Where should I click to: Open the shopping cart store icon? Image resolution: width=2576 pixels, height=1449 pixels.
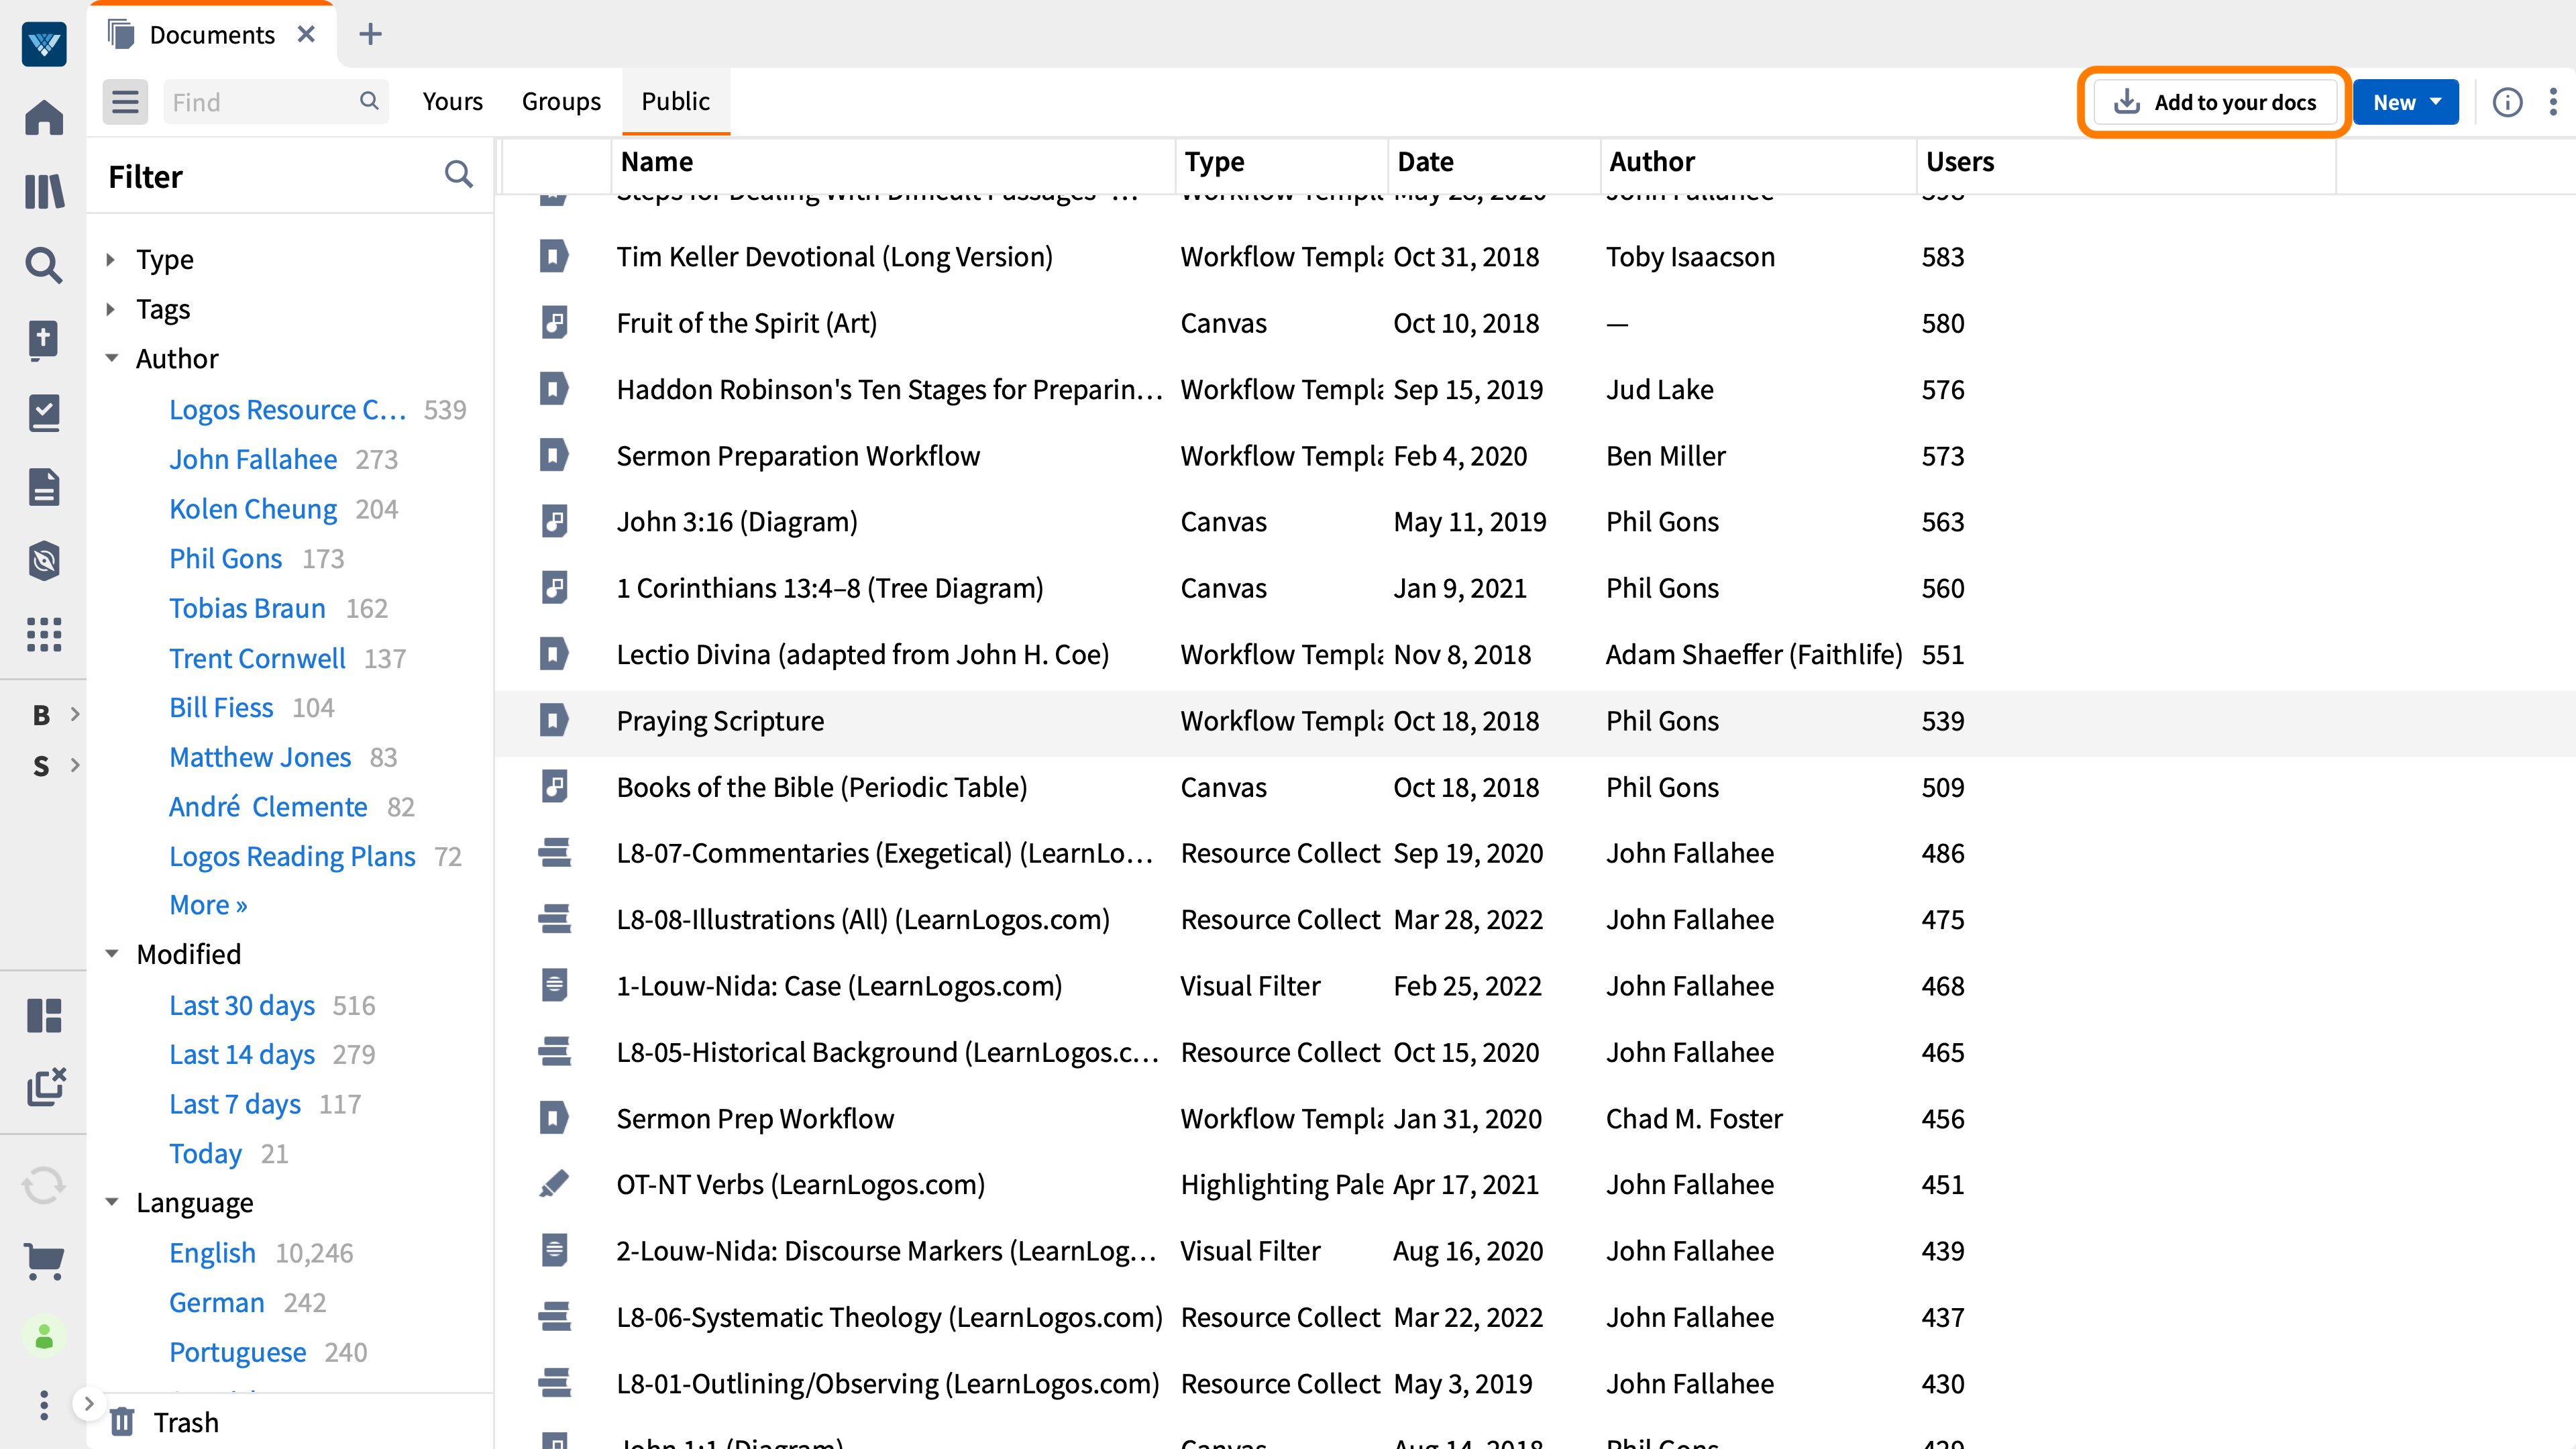pyautogui.click(x=44, y=1262)
